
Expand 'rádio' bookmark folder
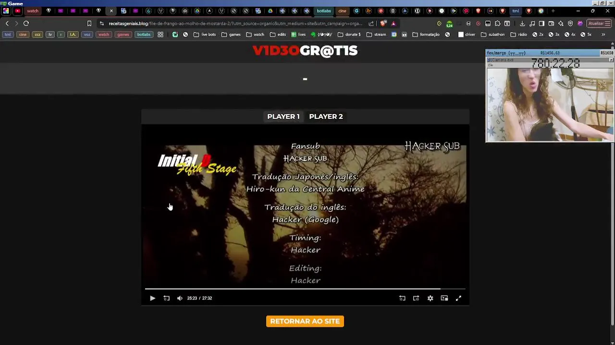coord(520,34)
